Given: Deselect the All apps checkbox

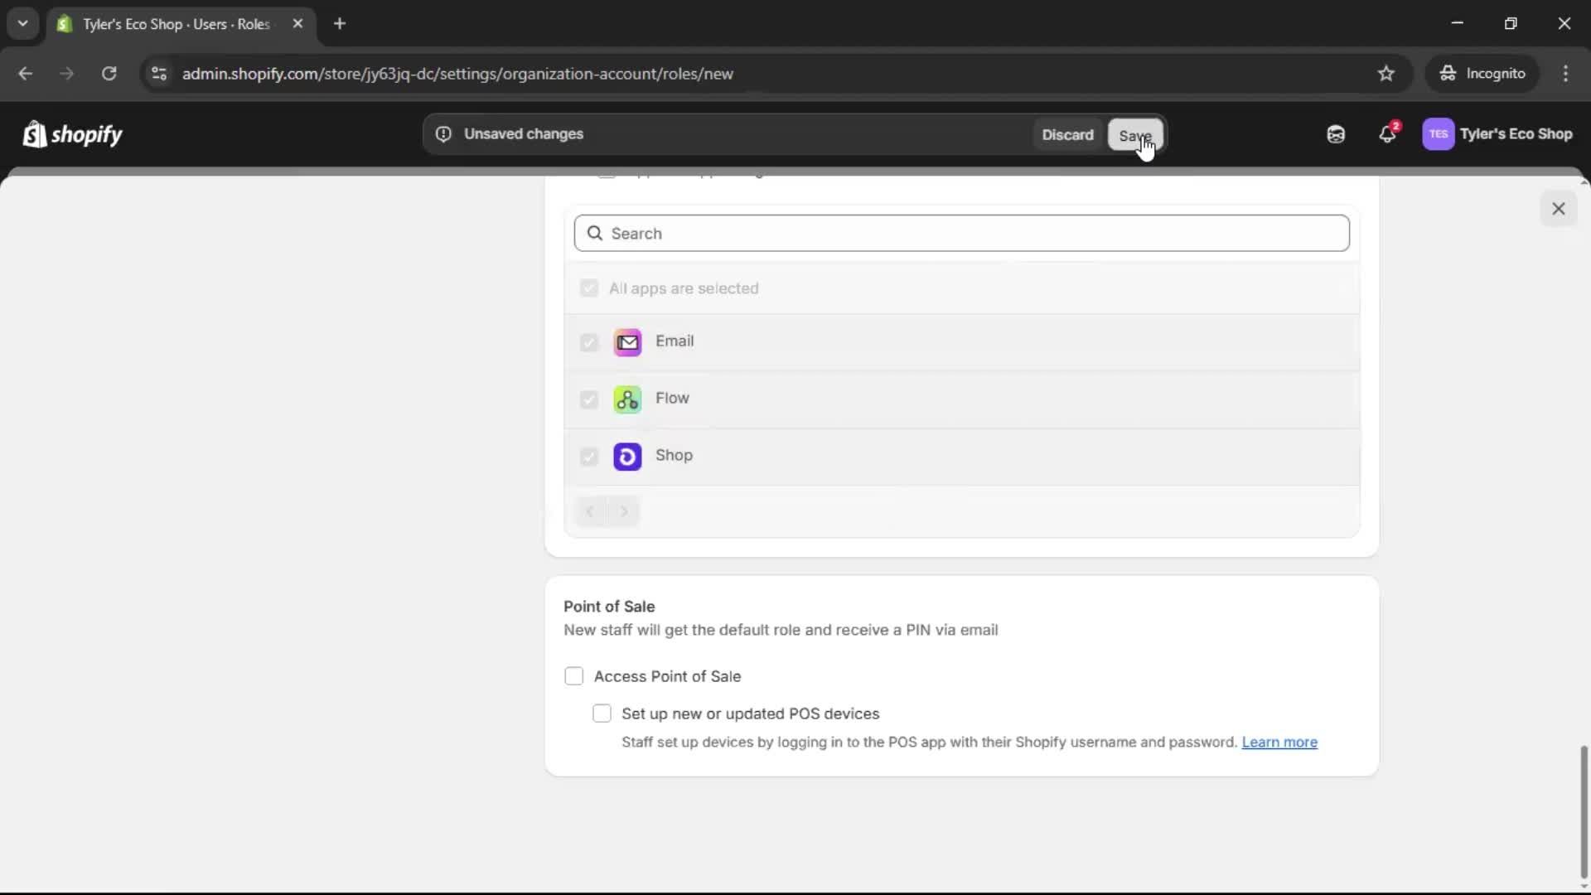Looking at the screenshot, I should point(589,288).
